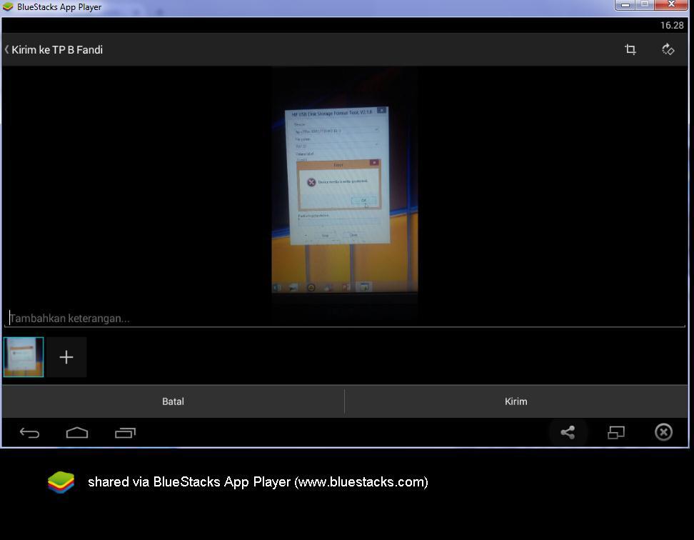The height and width of the screenshot is (540, 694).
Task: Tap the Android home navigation icon
Action: [x=77, y=432]
